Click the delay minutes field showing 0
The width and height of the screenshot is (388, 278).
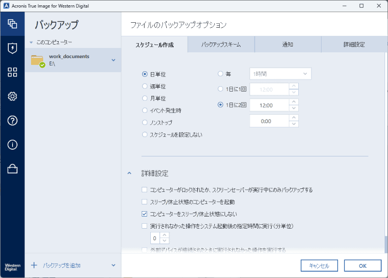(x=155, y=238)
